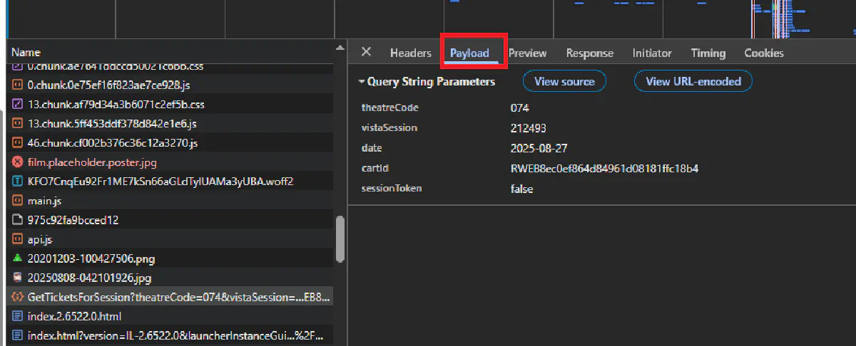Open the Payload tab
856x346 pixels.
[x=469, y=53]
